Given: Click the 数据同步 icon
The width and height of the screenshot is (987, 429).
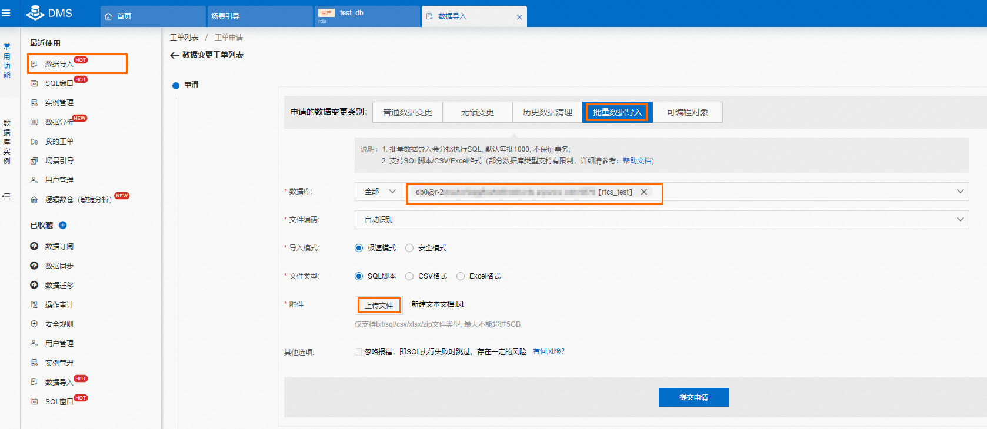Looking at the screenshot, I should (34, 266).
